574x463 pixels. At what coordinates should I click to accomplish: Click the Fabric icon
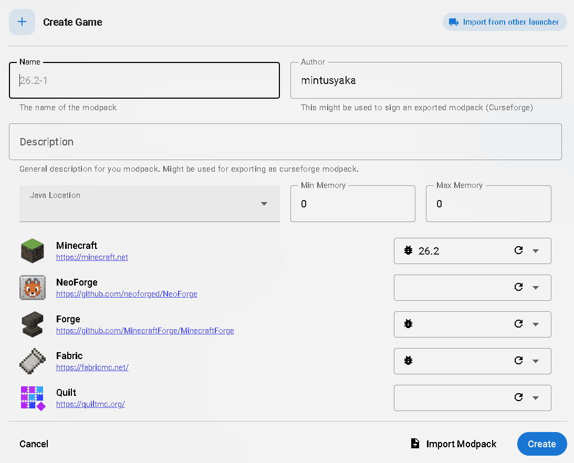pos(33,361)
